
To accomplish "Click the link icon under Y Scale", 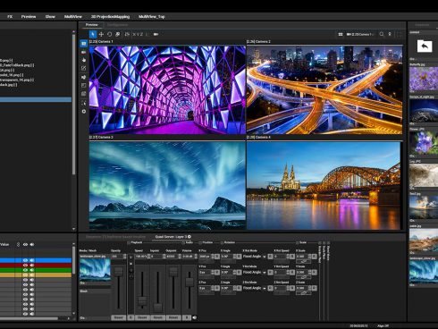I will pos(304,277).
